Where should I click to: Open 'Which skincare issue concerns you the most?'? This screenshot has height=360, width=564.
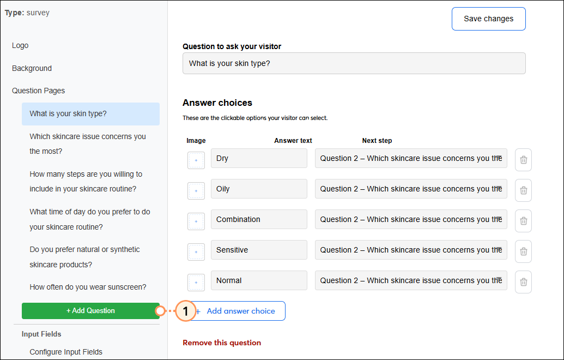coord(88,143)
